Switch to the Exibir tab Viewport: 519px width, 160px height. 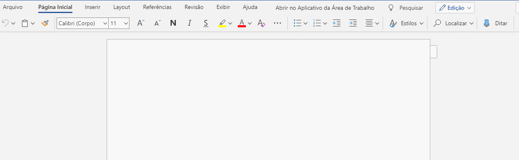pos(223,7)
